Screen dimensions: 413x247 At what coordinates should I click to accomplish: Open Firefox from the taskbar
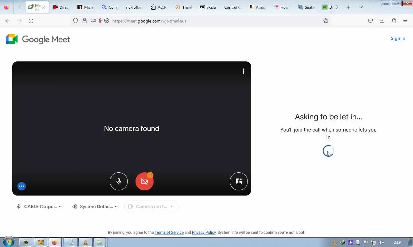tap(55, 242)
